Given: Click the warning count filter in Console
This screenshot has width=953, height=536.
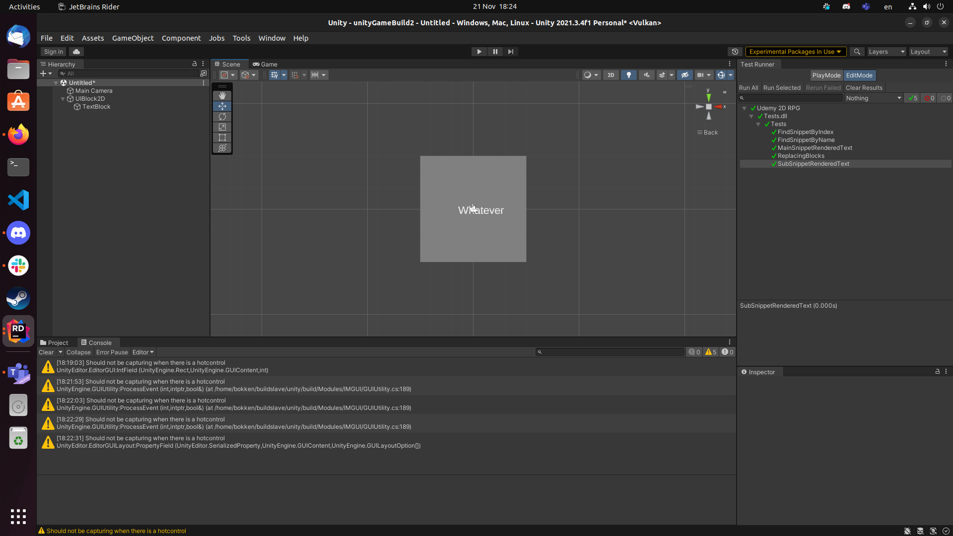Looking at the screenshot, I should click(x=710, y=352).
